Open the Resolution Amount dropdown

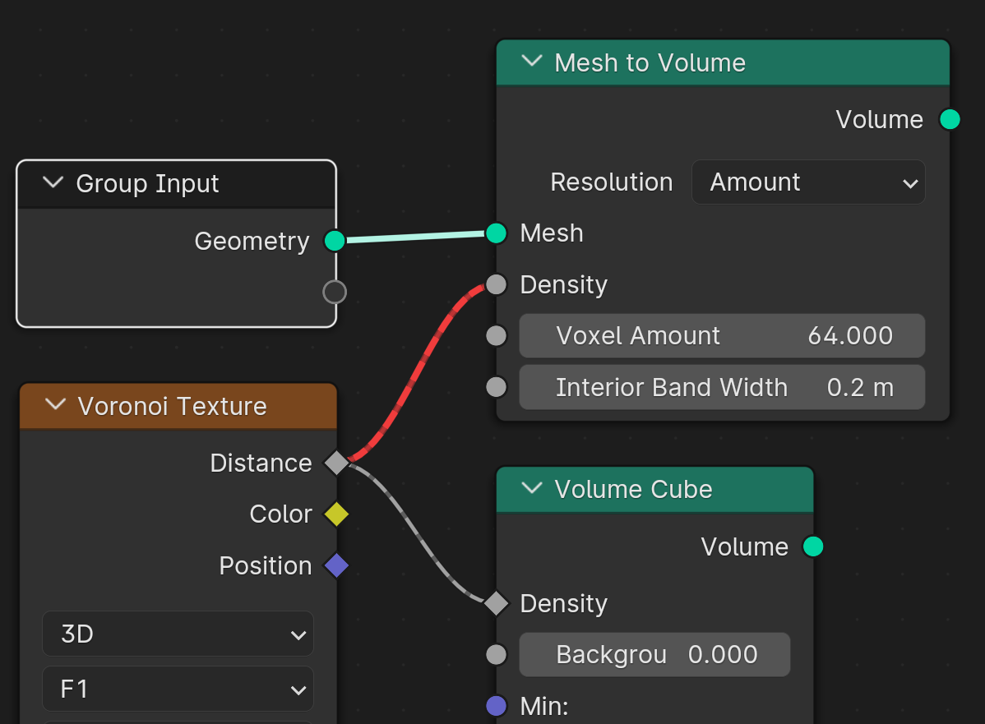pos(808,182)
